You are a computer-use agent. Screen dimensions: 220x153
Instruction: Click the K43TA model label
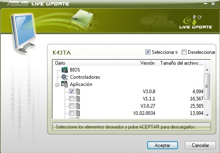pos(61,53)
